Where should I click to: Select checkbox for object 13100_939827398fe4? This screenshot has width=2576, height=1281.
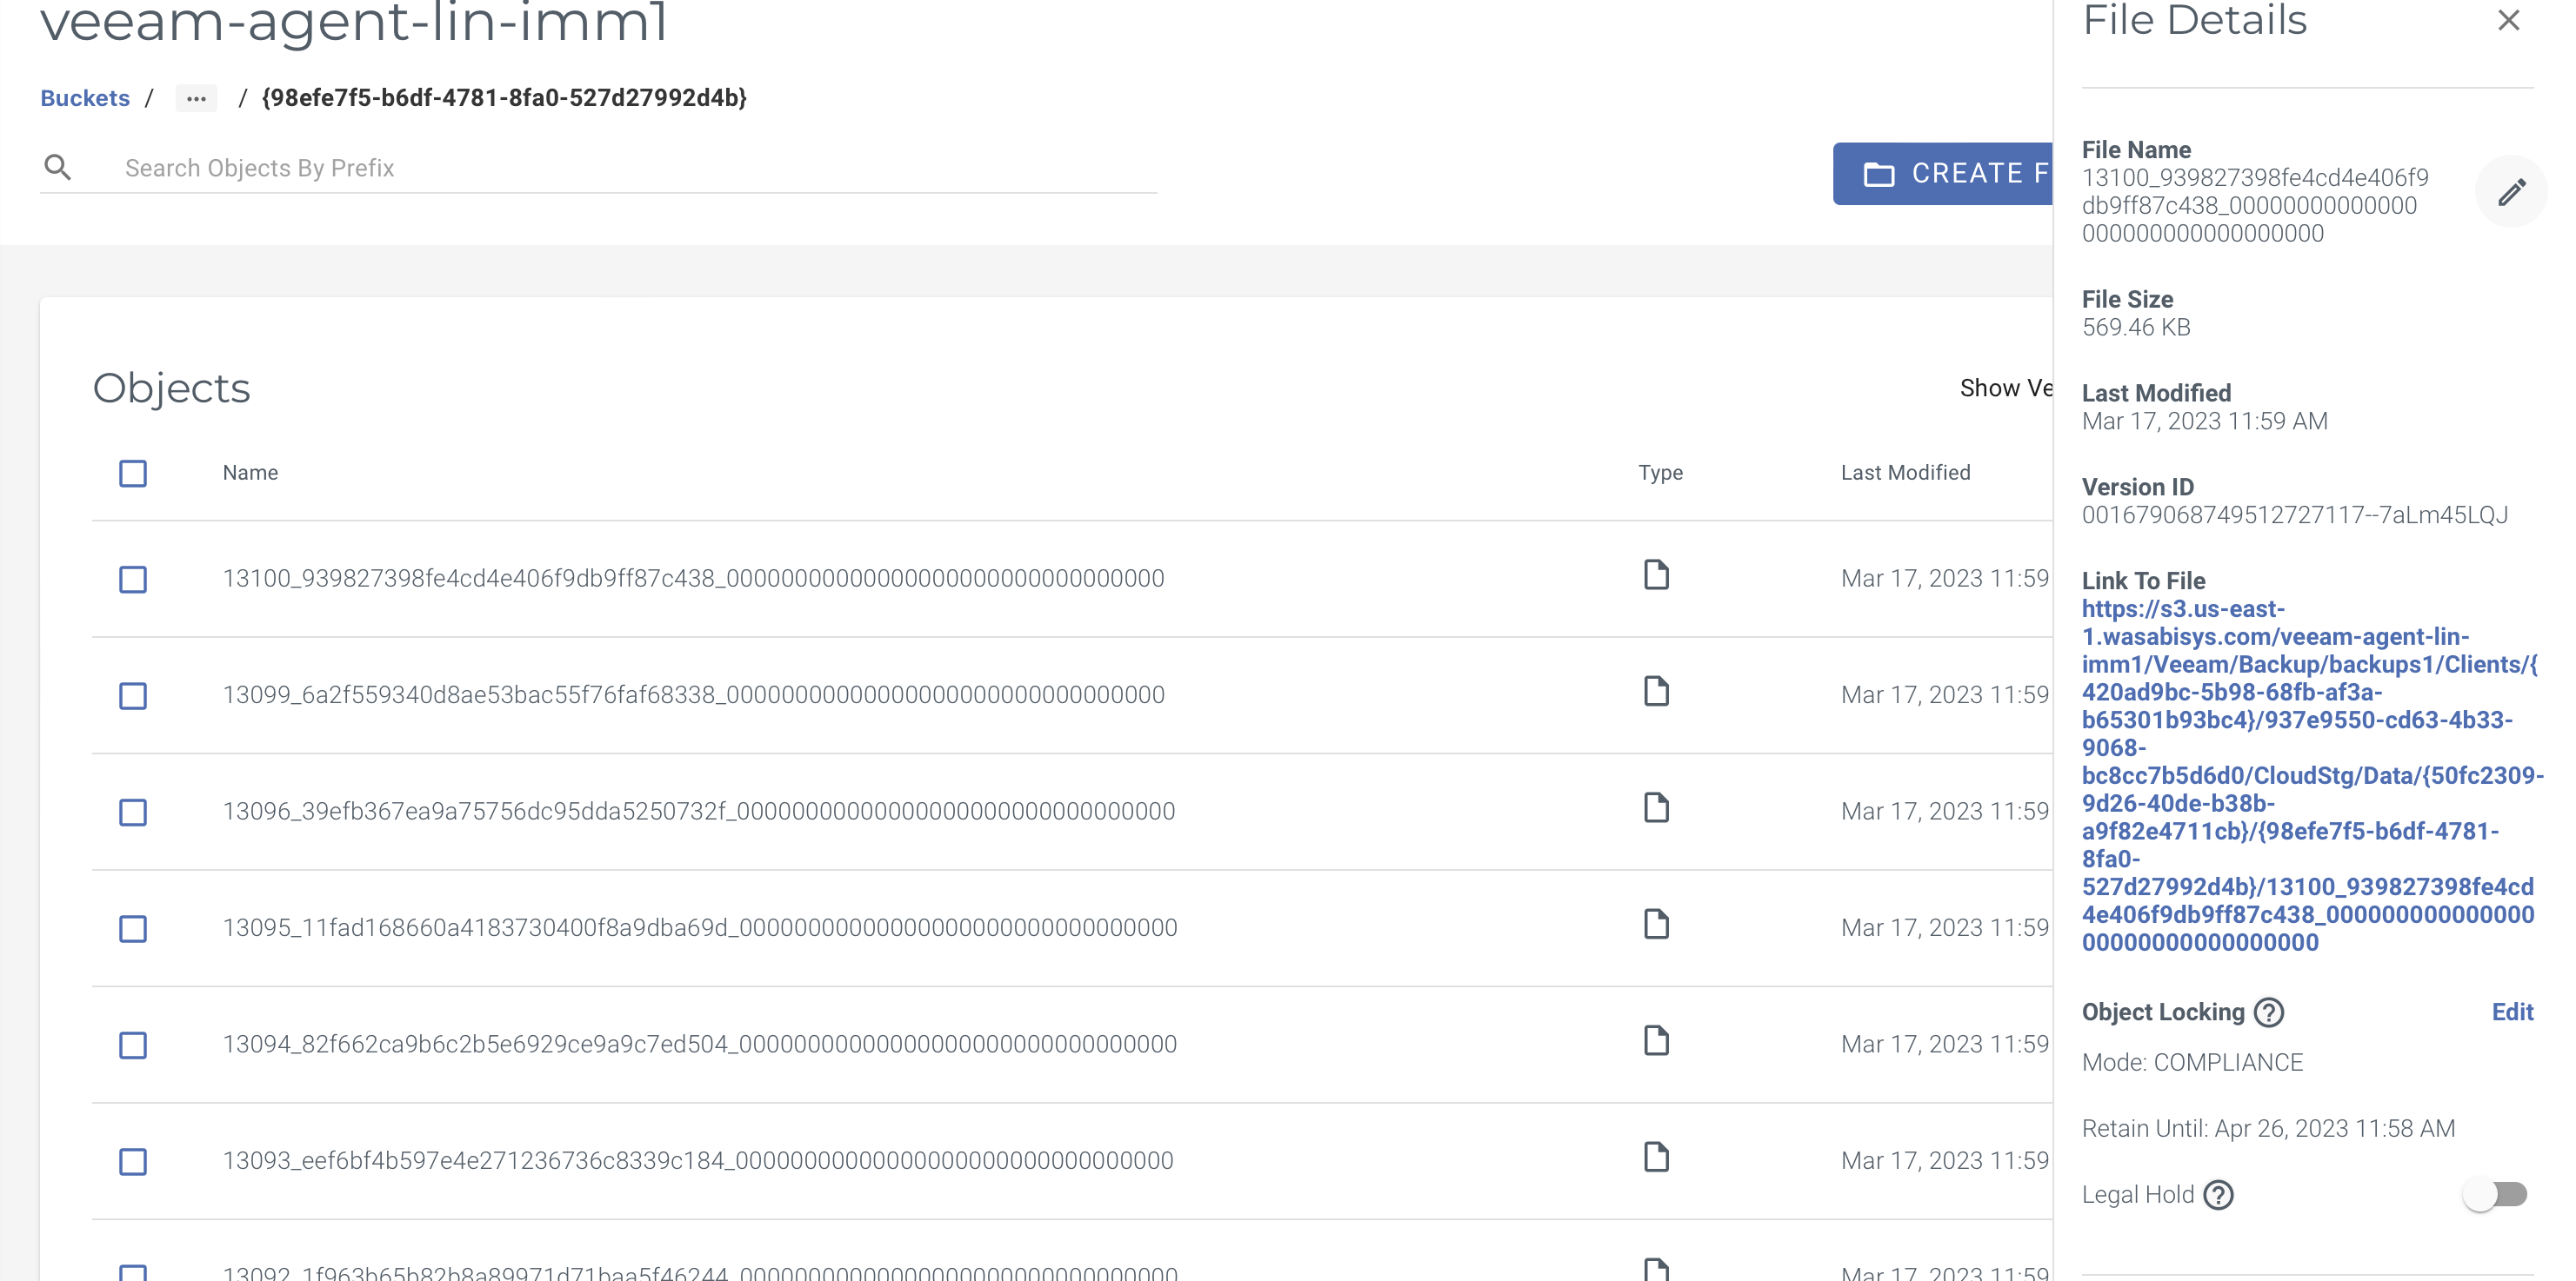point(133,579)
